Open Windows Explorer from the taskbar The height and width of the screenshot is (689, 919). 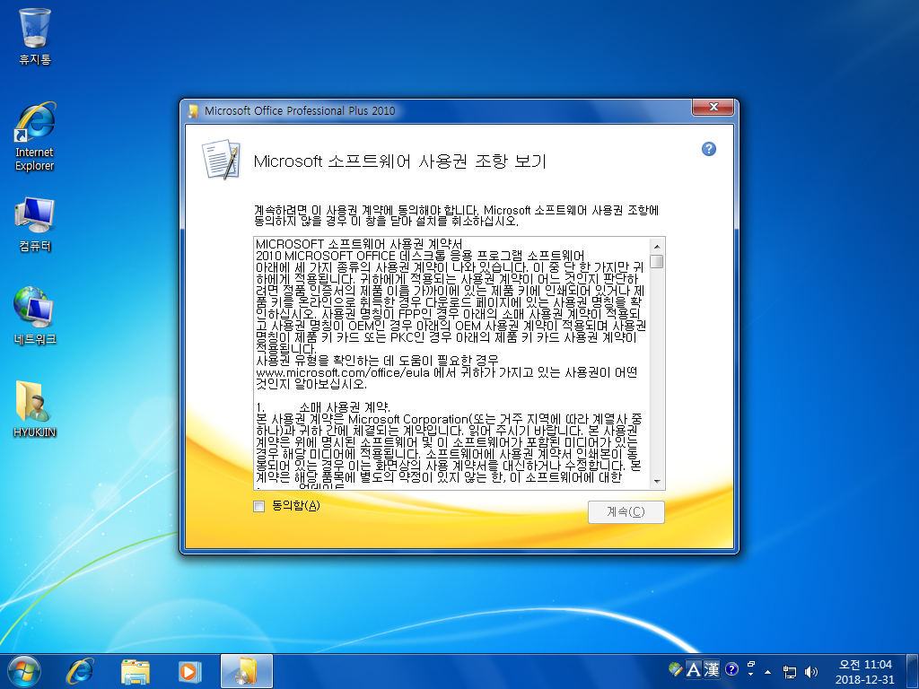pos(136,671)
